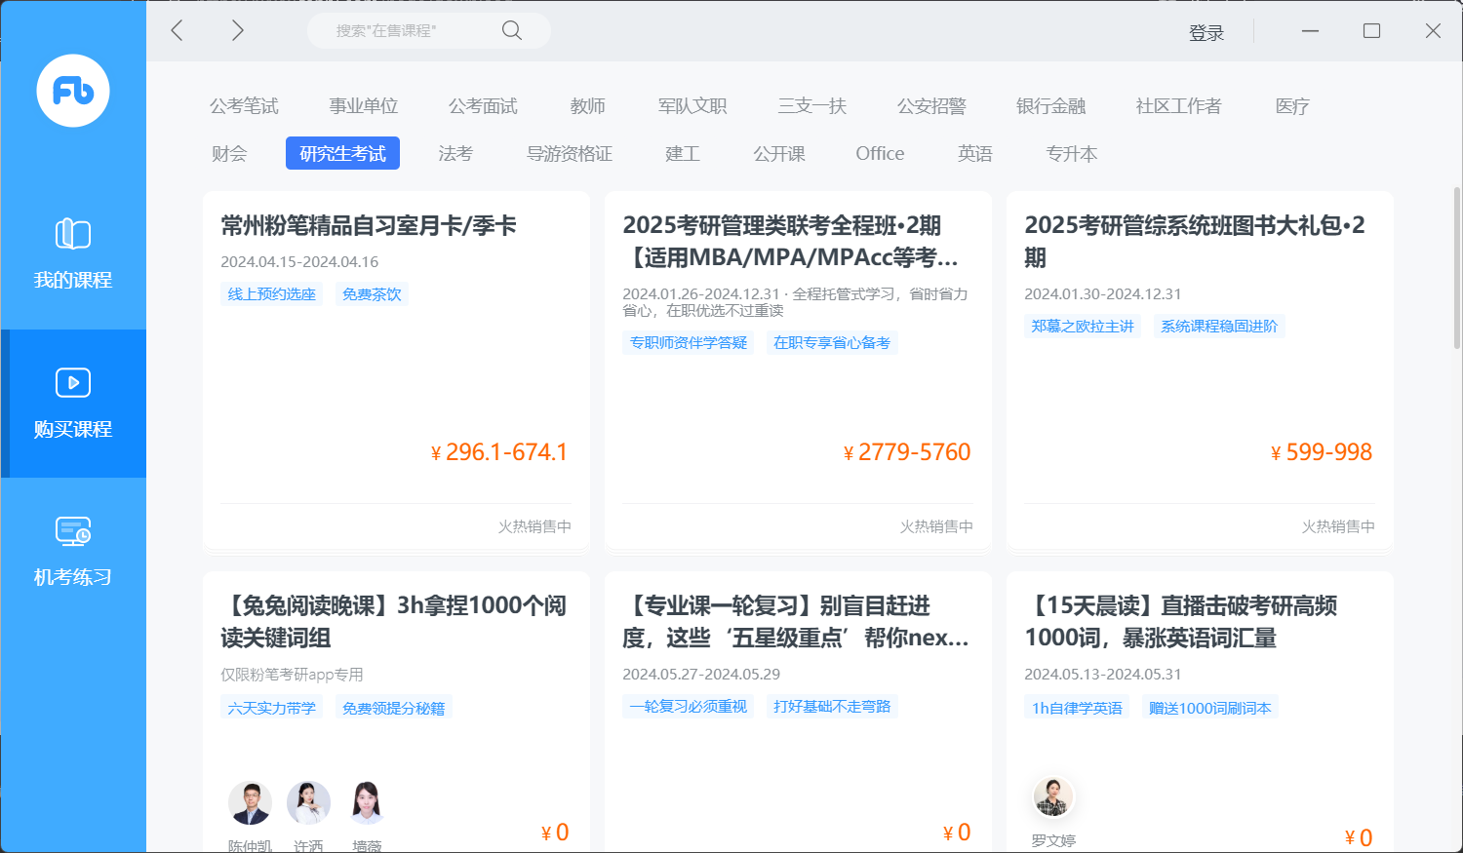Click price ¥296.1-674.1
The height and width of the screenshot is (853, 1463).
(x=499, y=452)
